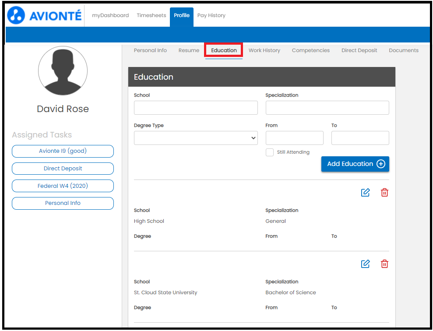Enable the Still Attending checkbox

point(269,152)
